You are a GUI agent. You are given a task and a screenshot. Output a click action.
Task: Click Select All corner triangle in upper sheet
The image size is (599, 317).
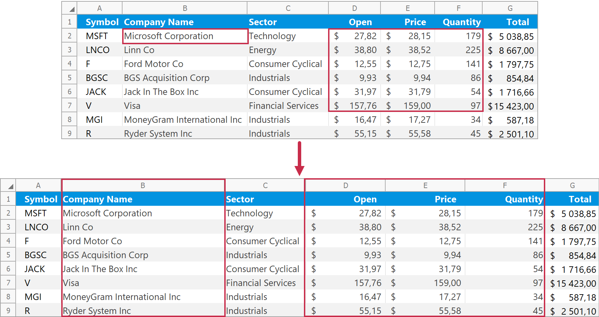[70, 9]
